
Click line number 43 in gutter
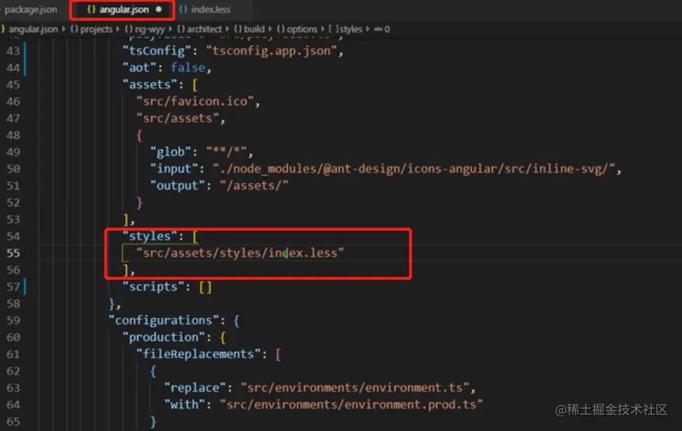click(x=13, y=51)
